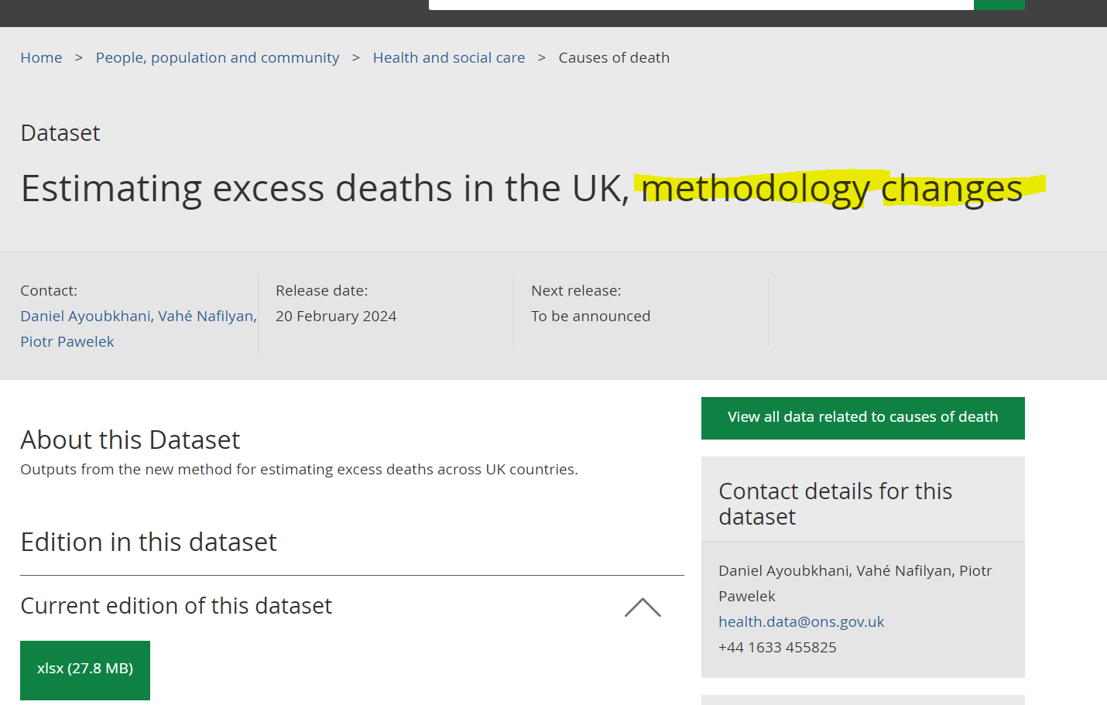Email health.data@ons.gov.uk
The image size is (1107, 705).
801,621
